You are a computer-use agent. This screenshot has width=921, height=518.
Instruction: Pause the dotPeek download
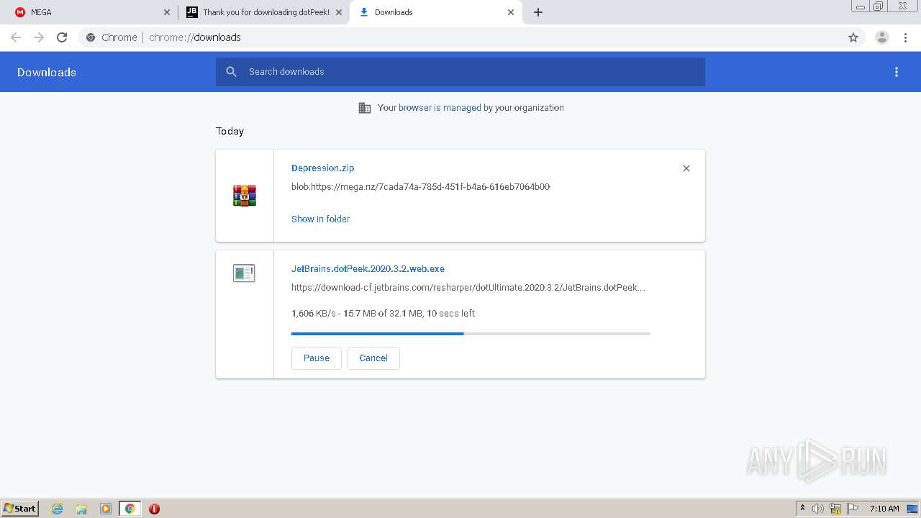317,358
